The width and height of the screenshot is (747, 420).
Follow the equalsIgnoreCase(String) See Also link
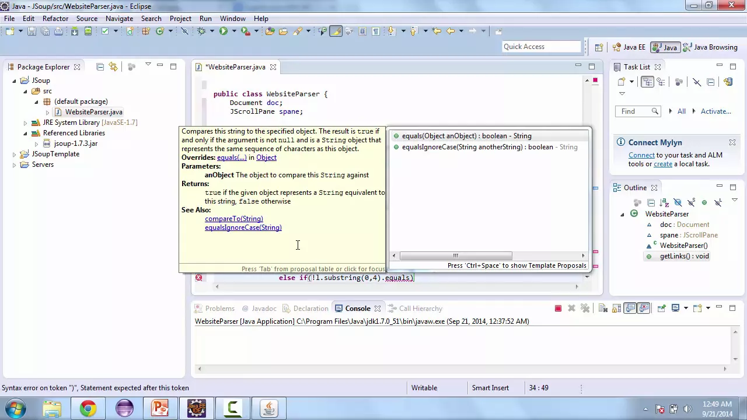pos(243,228)
